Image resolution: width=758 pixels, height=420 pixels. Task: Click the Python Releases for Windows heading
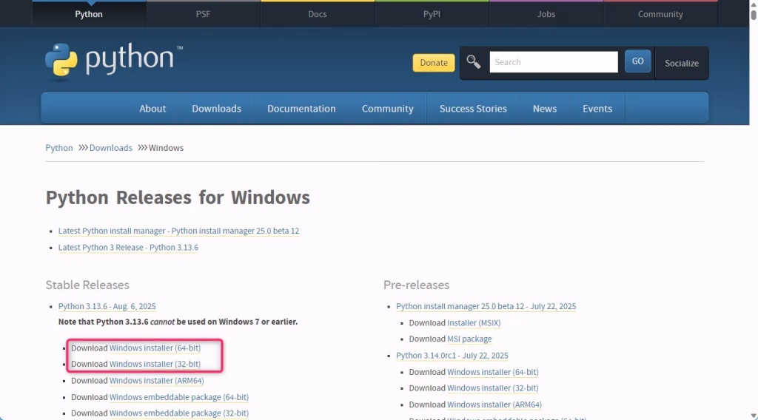tap(178, 197)
